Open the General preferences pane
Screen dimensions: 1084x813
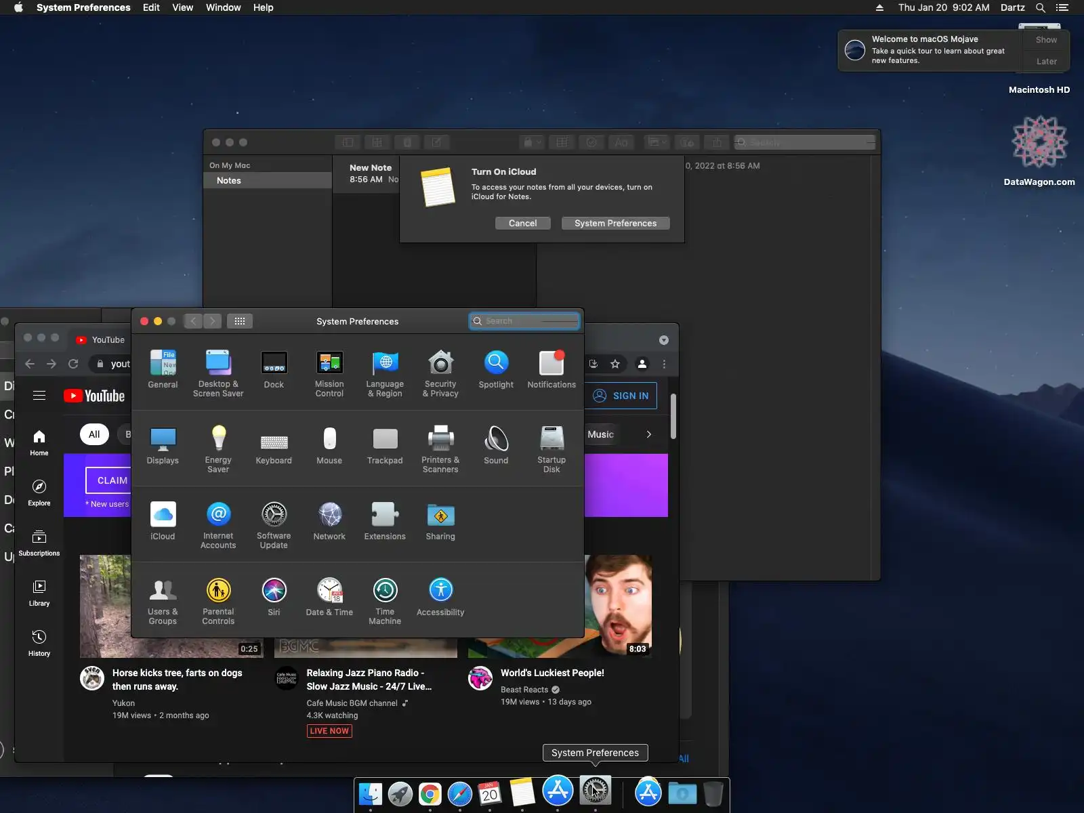pos(163,369)
